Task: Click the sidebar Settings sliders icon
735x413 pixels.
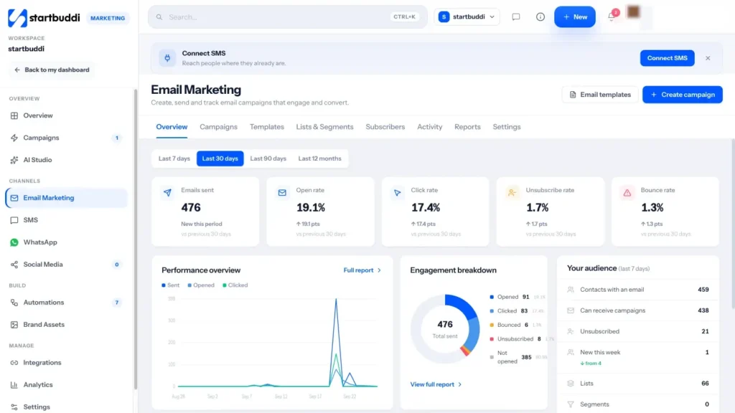Action: [x=14, y=407]
